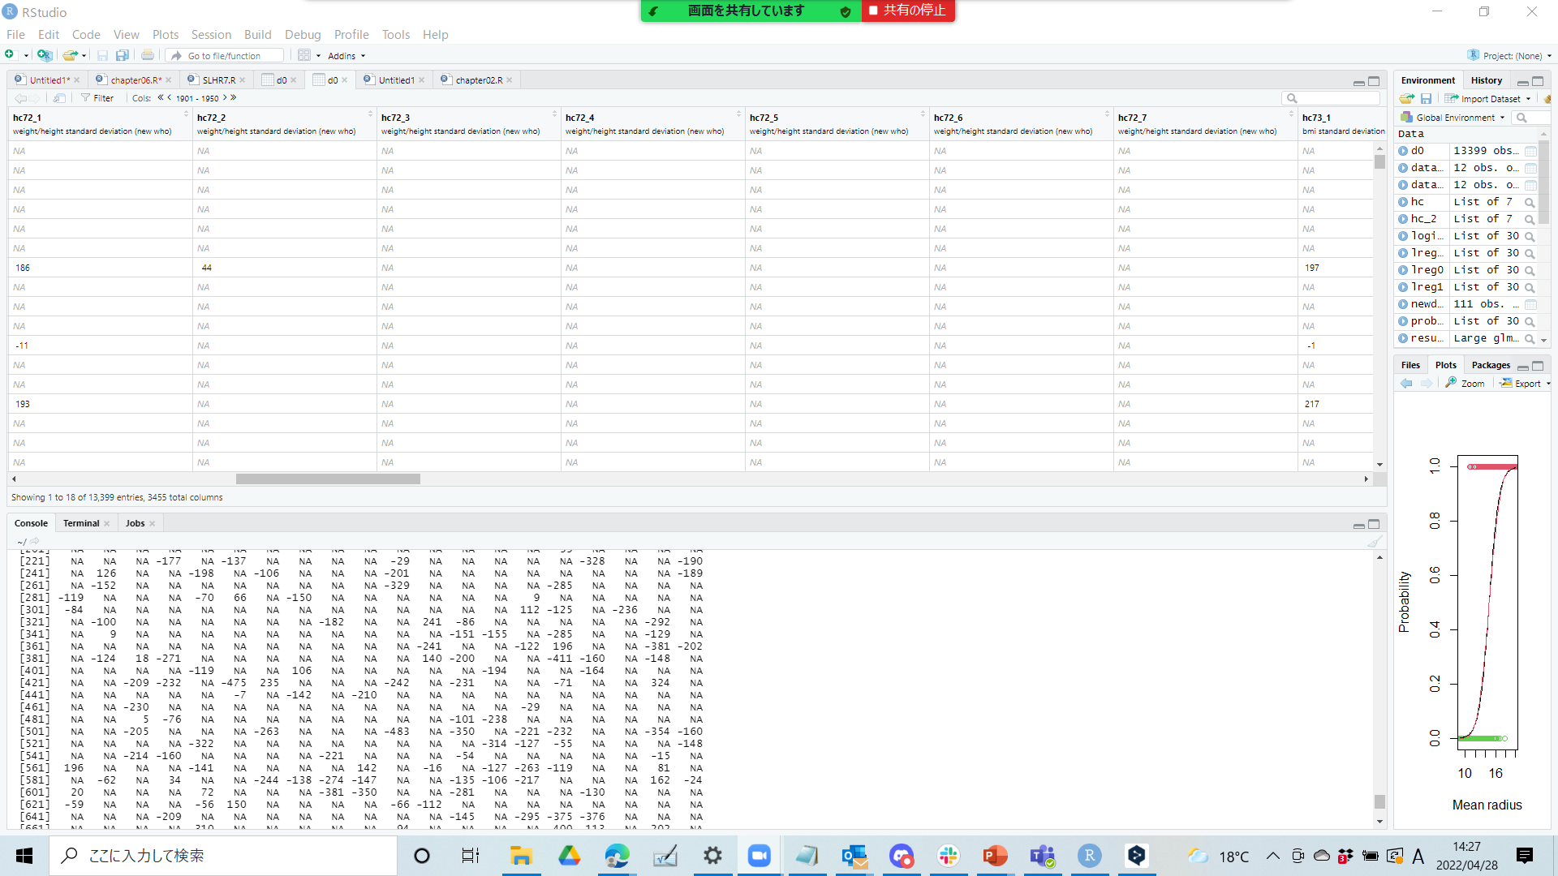
Task: Click the Show in new window icon
Action: click(59, 98)
